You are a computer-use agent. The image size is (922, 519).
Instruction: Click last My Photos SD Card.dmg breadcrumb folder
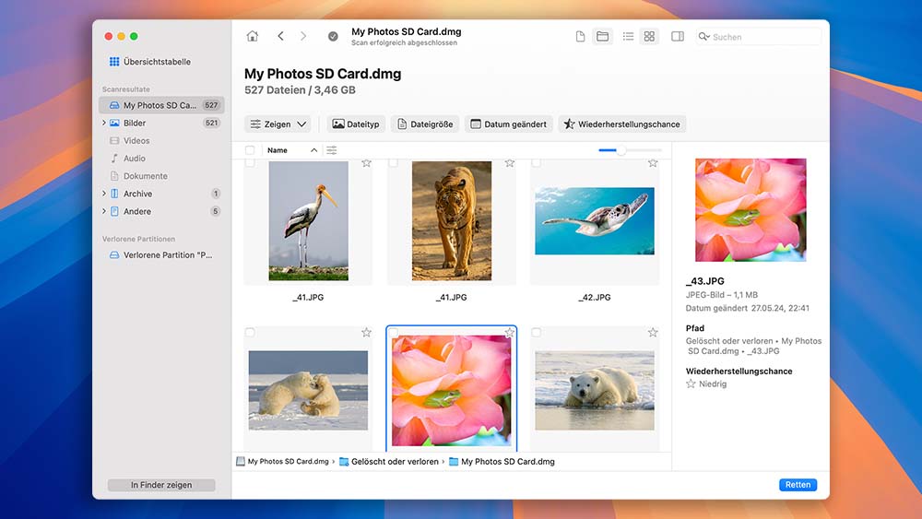pyautogui.click(x=507, y=462)
